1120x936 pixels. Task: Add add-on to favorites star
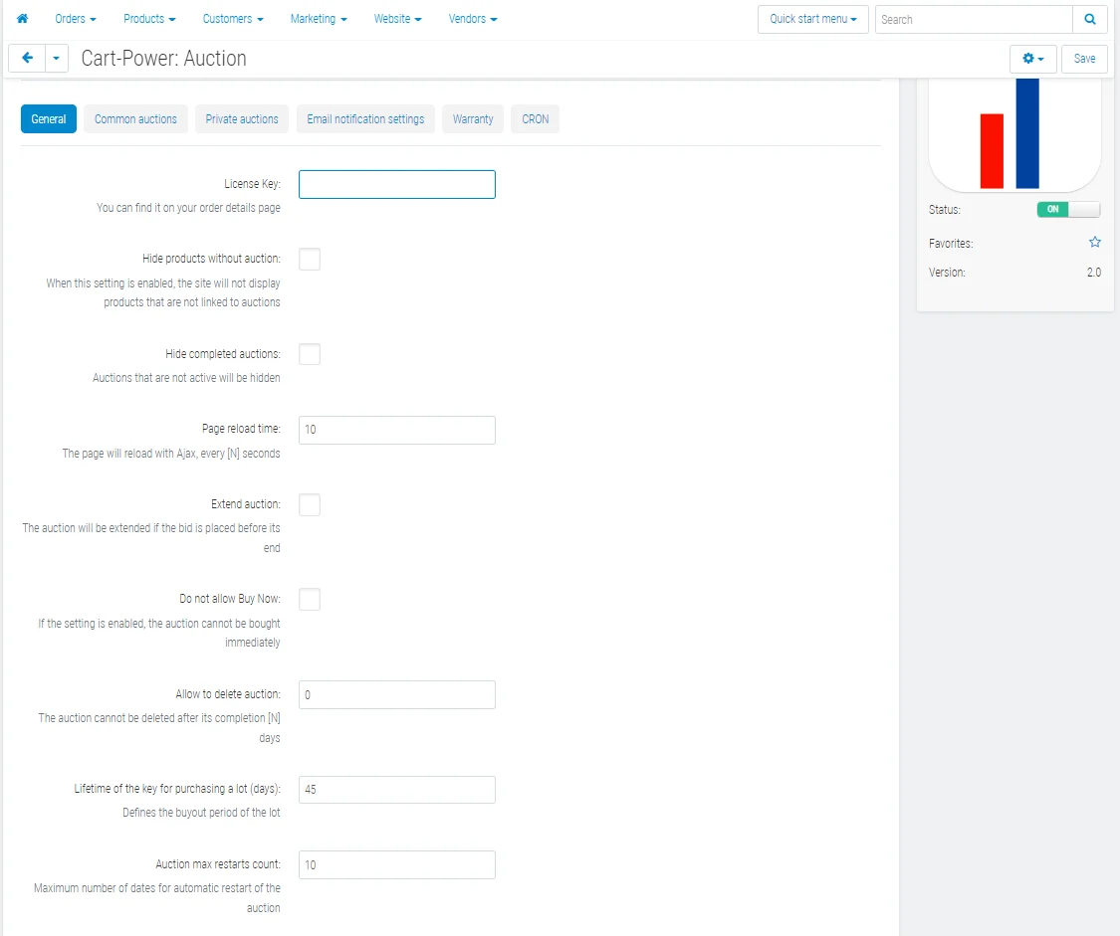tap(1094, 243)
